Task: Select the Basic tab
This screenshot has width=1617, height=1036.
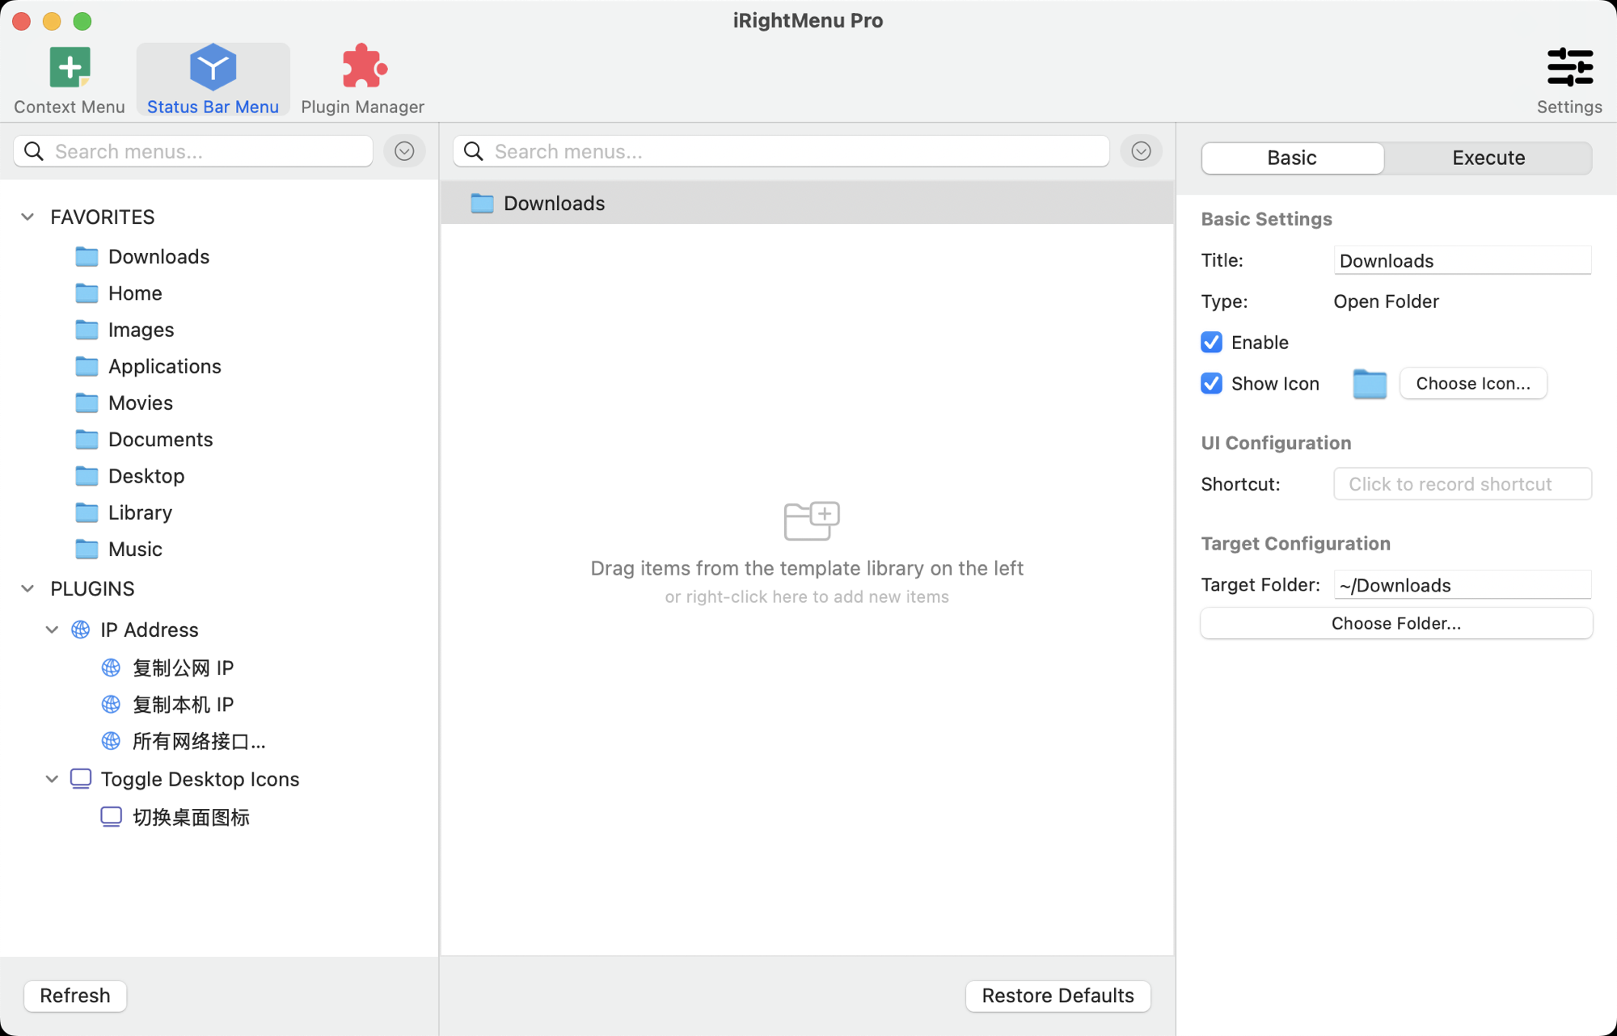Action: [x=1292, y=158]
